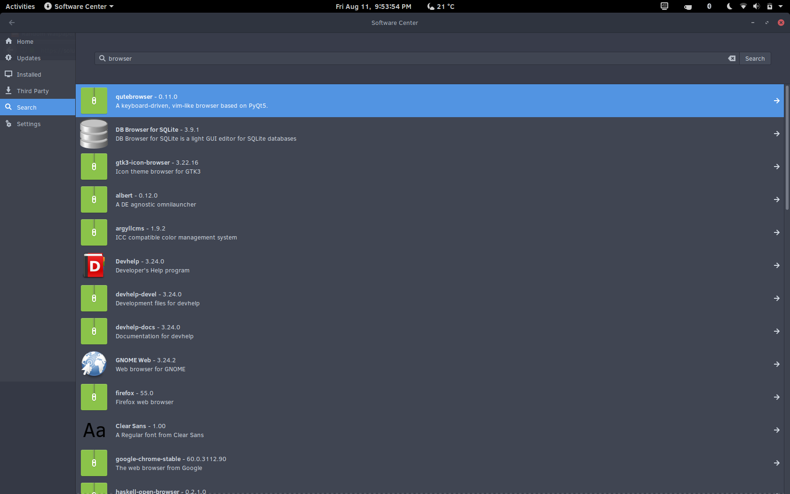Screen dimensions: 790x494
Task: Open argyllcms details arrow
Action: [776, 232]
